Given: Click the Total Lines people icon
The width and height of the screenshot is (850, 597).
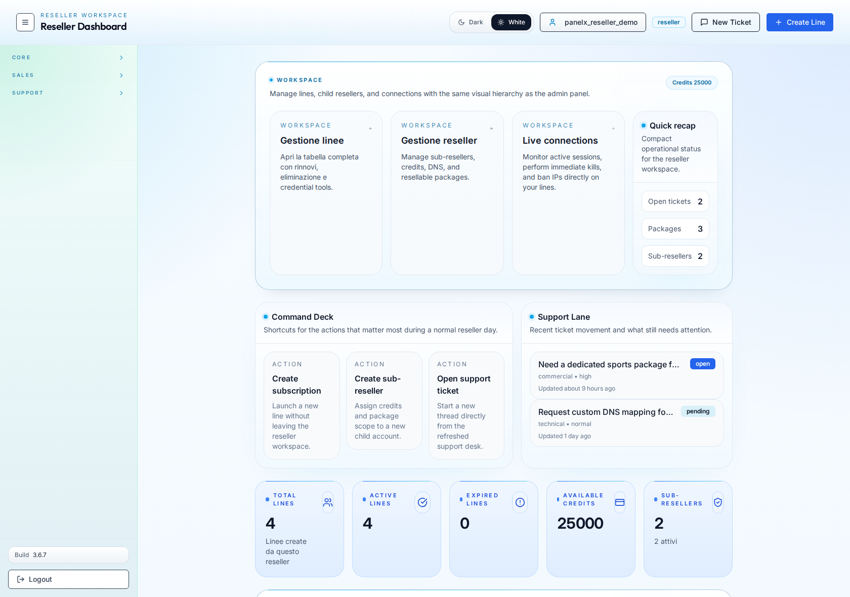Looking at the screenshot, I should click(327, 502).
